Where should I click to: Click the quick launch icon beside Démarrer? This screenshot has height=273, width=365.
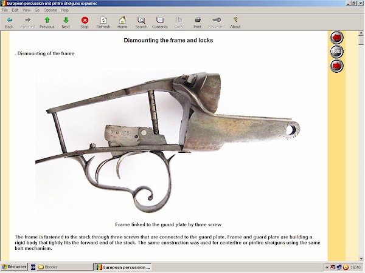pyautogui.click(x=33, y=267)
